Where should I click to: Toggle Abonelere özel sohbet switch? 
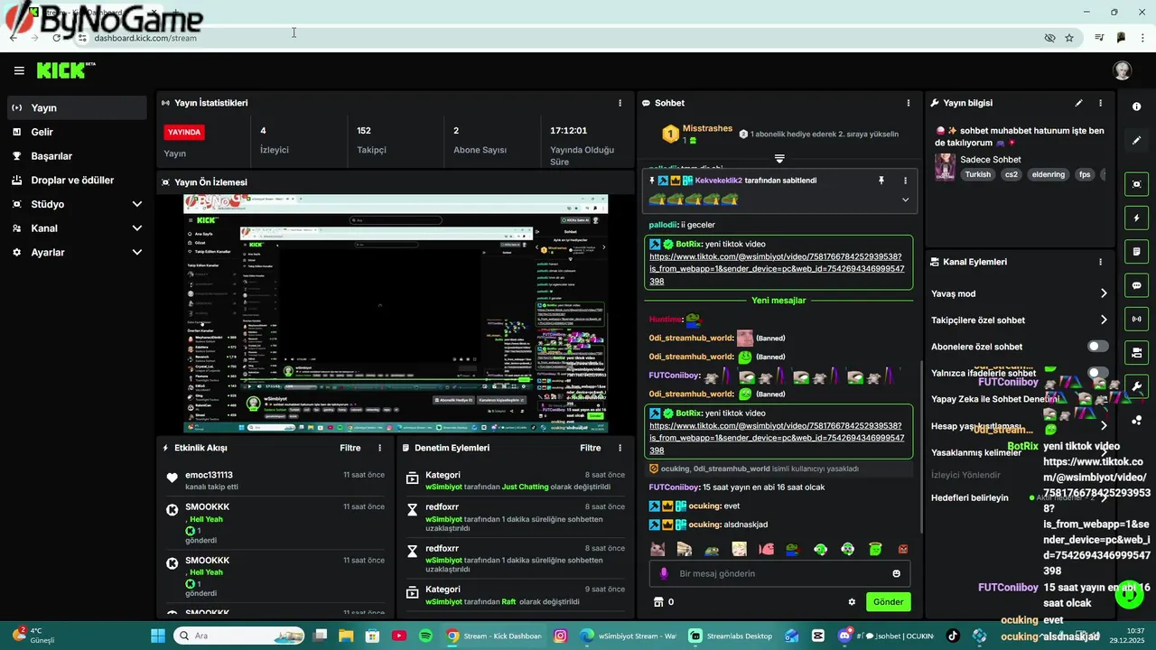click(x=1097, y=347)
